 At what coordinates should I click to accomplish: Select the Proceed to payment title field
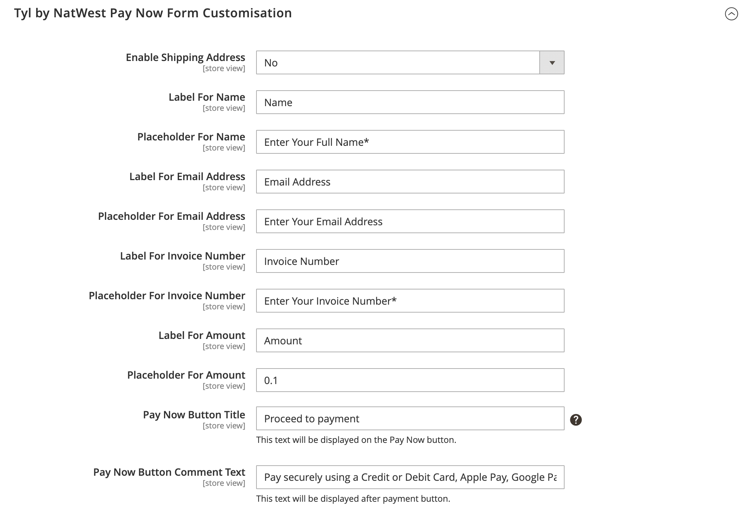click(x=410, y=419)
